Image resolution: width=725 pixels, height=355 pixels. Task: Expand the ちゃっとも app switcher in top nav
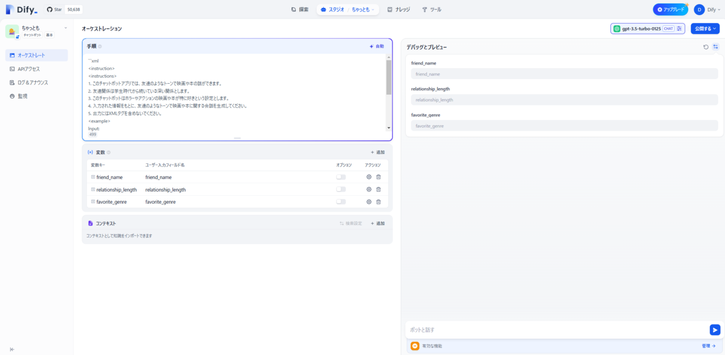point(363,10)
